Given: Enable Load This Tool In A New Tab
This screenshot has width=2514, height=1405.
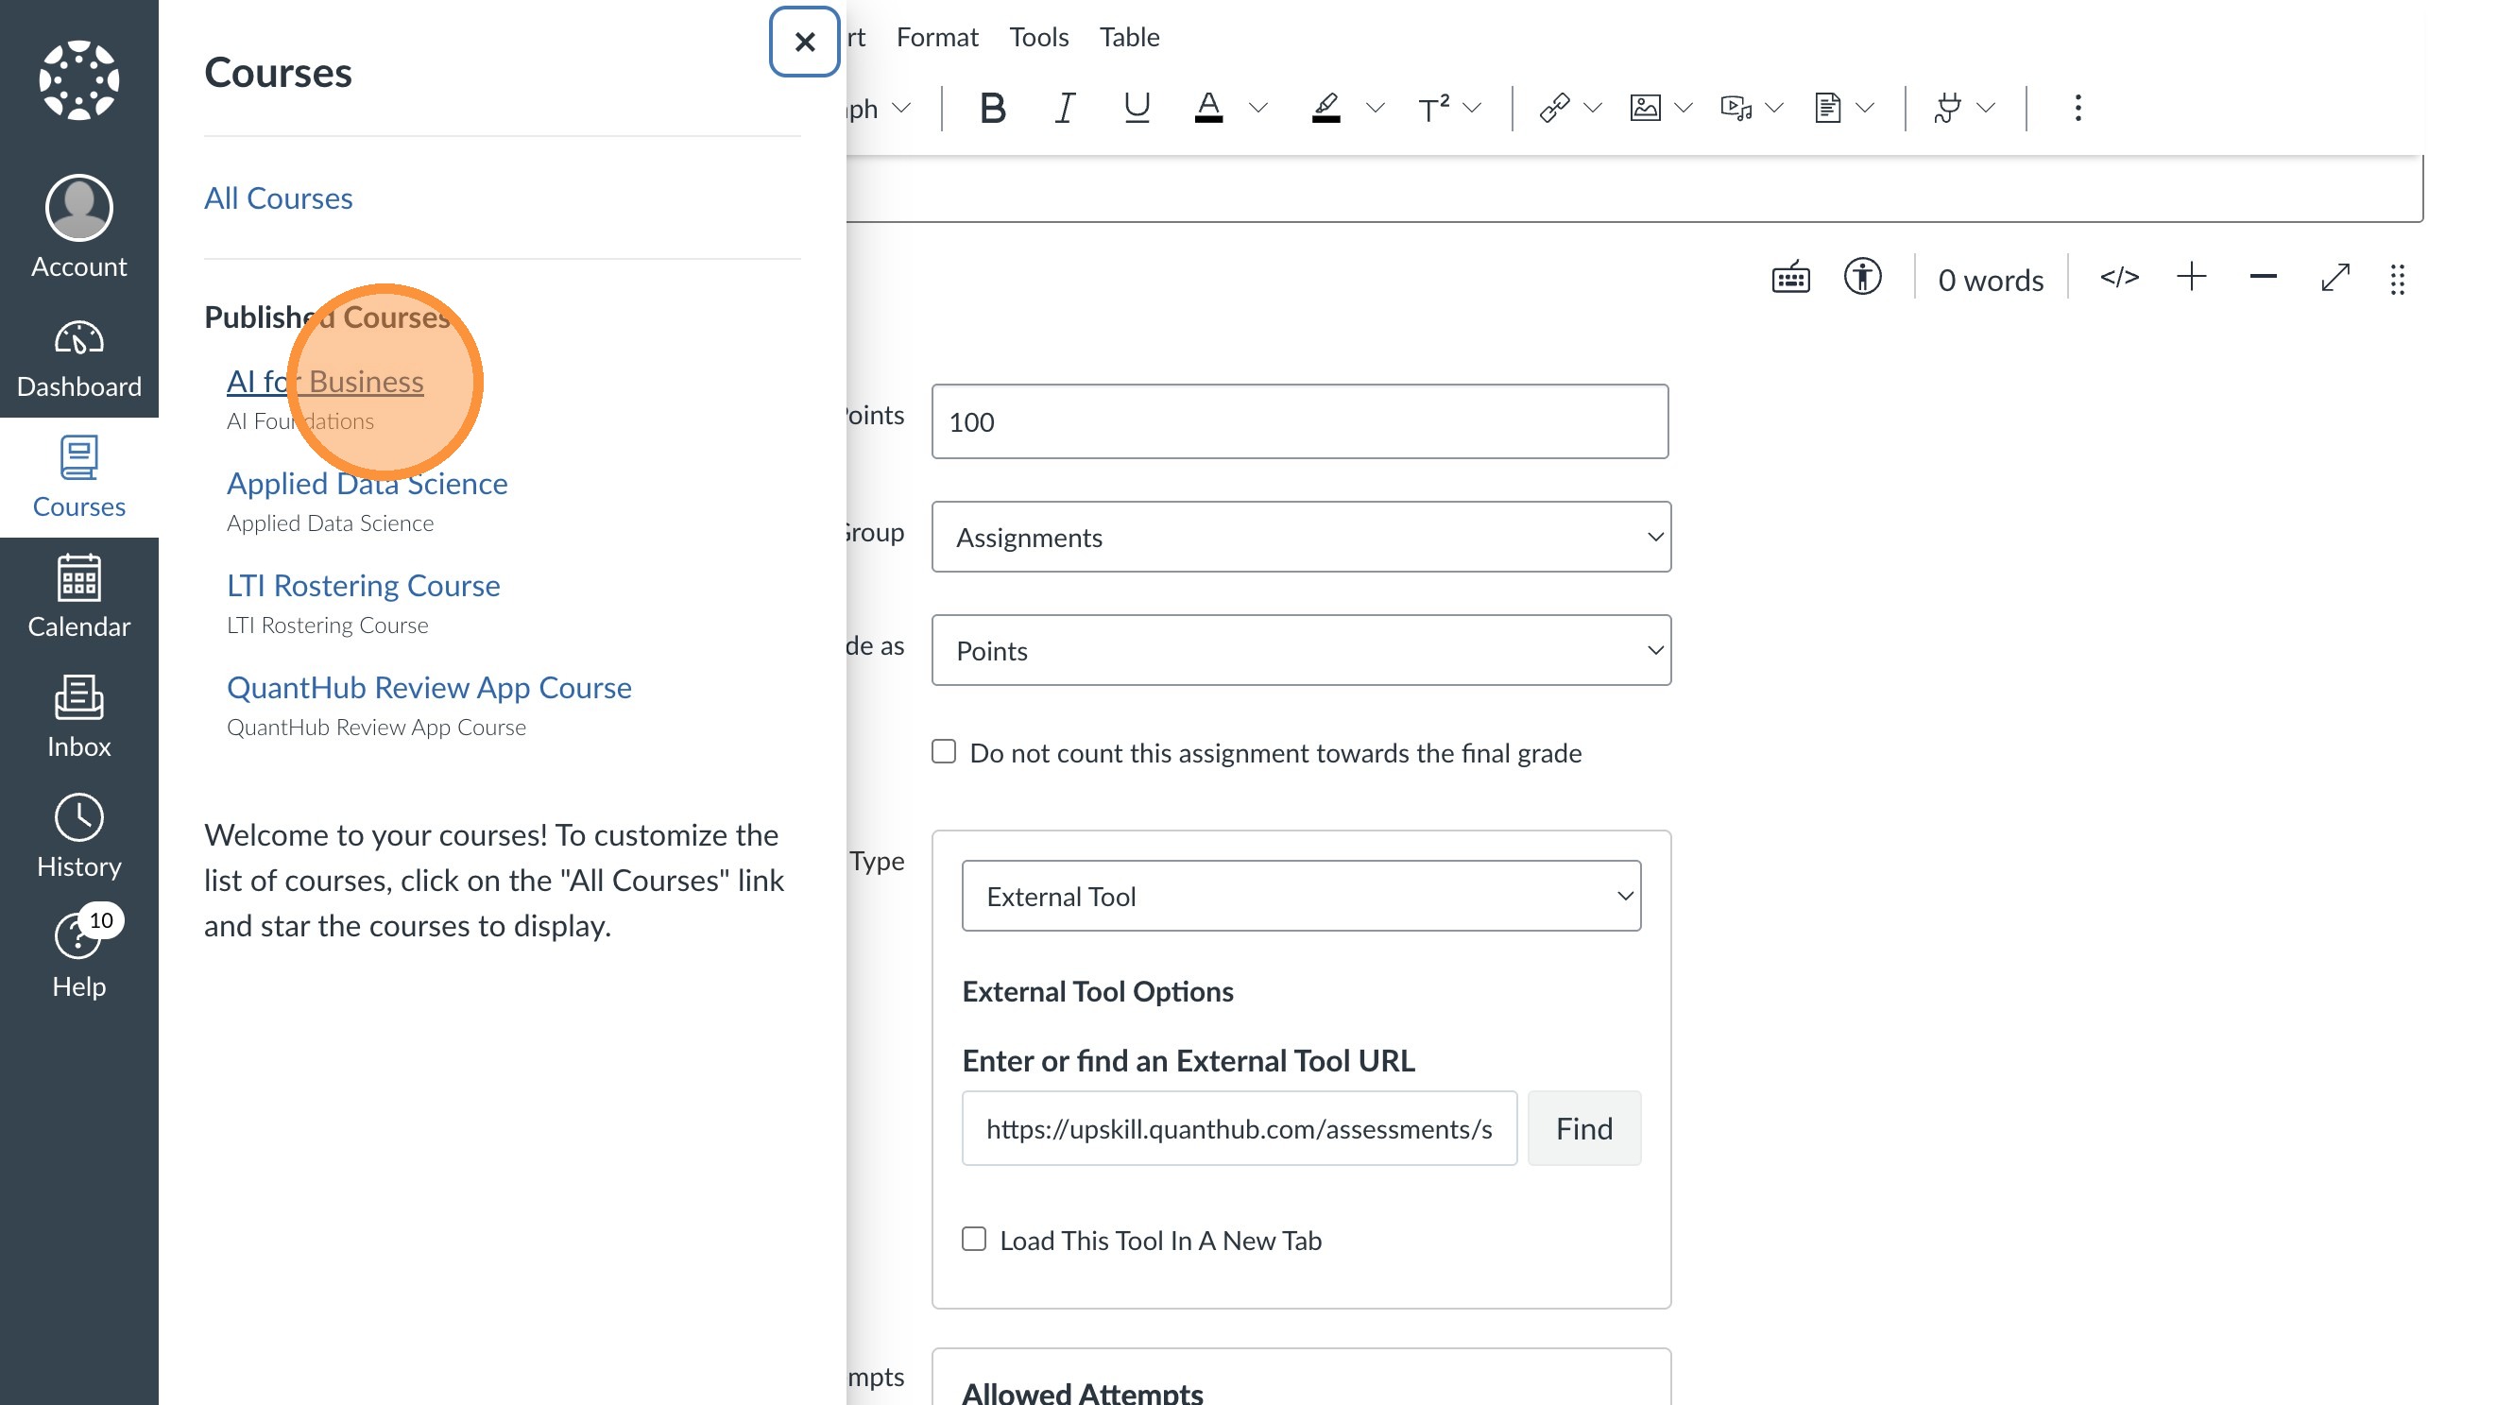Looking at the screenshot, I should pyautogui.click(x=974, y=1239).
